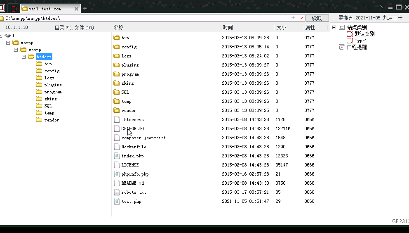Click .htaccess file icon

(x=117, y=119)
